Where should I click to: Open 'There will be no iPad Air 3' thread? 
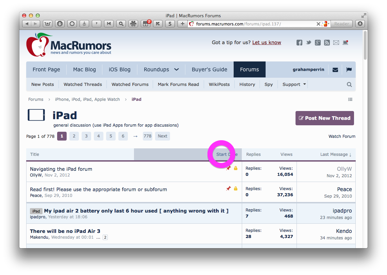coord(65,231)
